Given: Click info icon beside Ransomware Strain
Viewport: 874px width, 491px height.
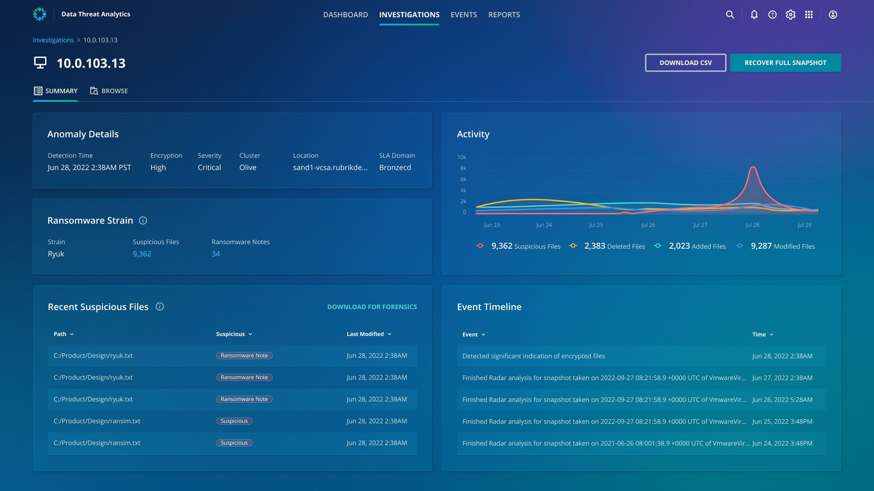Looking at the screenshot, I should click(x=143, y=220).
